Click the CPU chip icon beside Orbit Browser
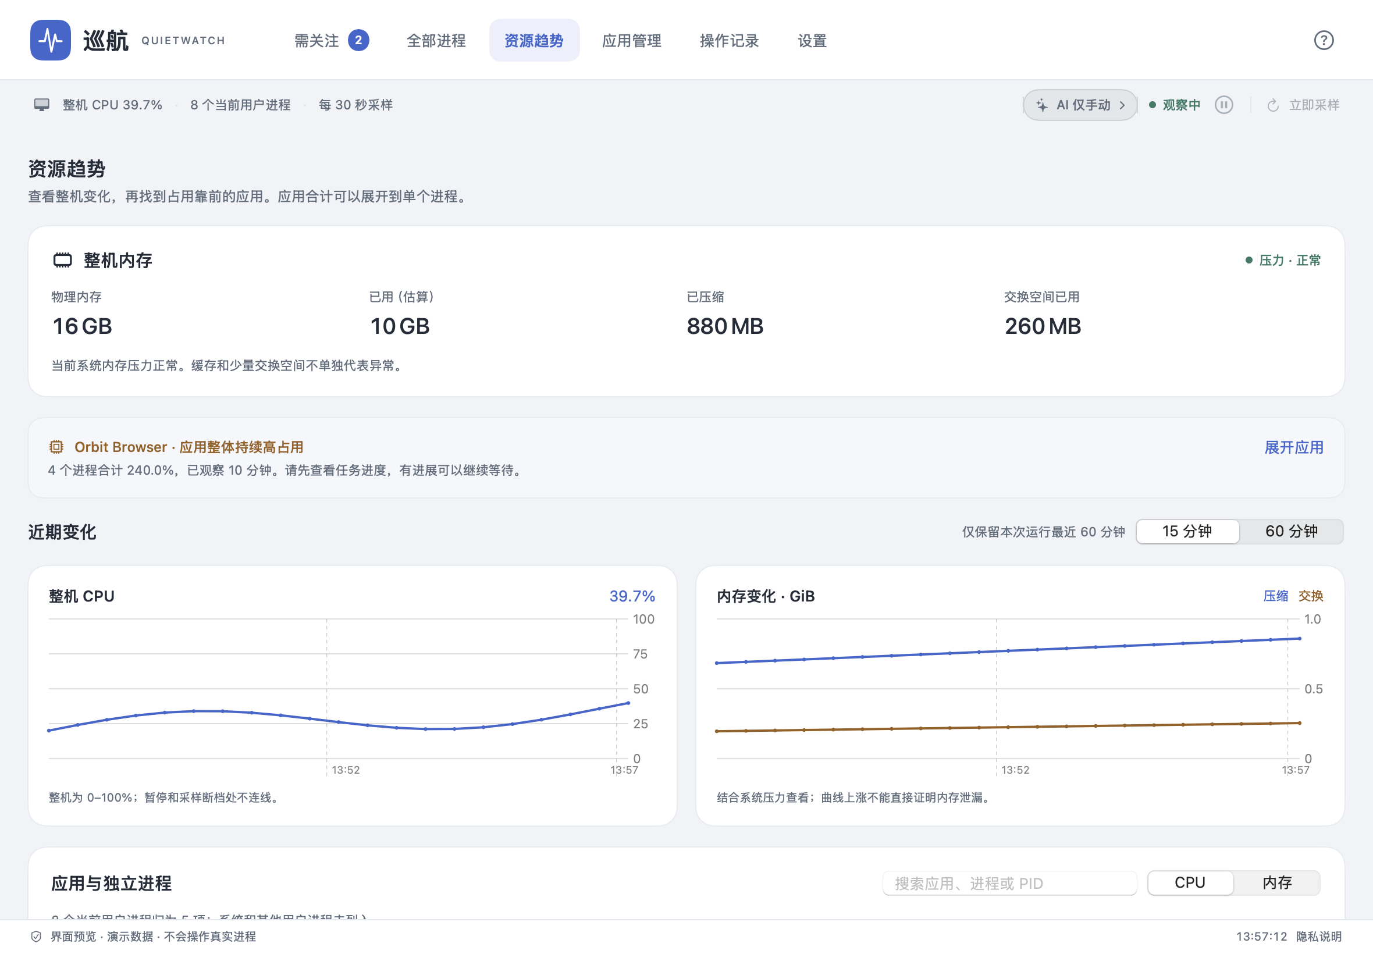The width and height of the screenshot is (1373, 954). [56, 447]
